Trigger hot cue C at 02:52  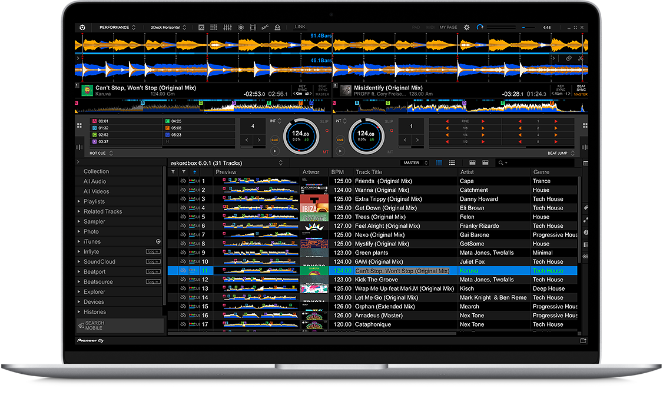pyautogui.click(x=127, y=135)
